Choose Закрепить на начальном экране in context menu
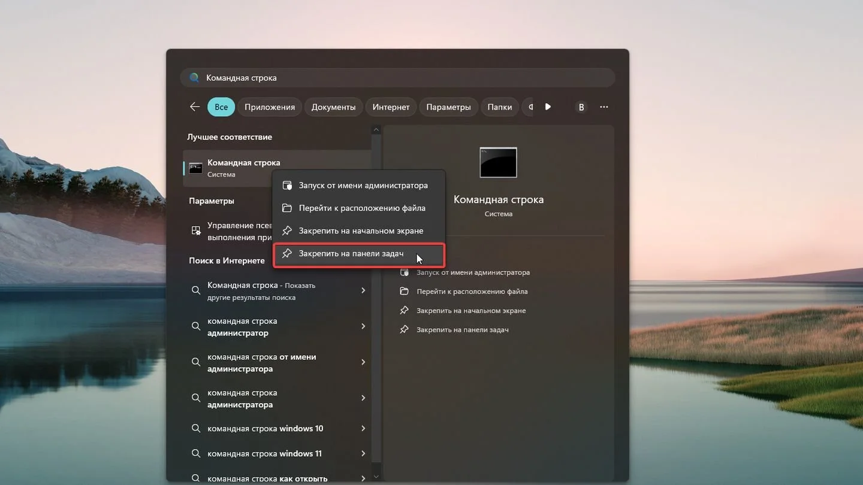The height and width of the screenshot is (485, 863). [x=358, y=231]
